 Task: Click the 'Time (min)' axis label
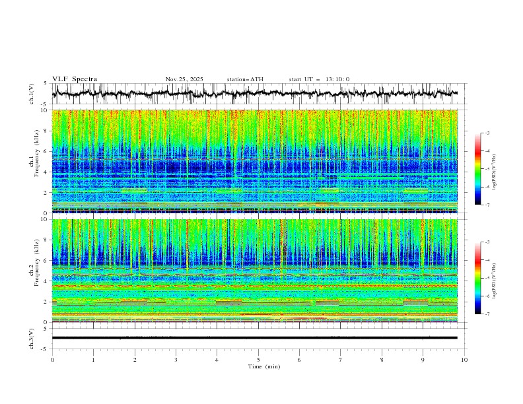[264, 366]
